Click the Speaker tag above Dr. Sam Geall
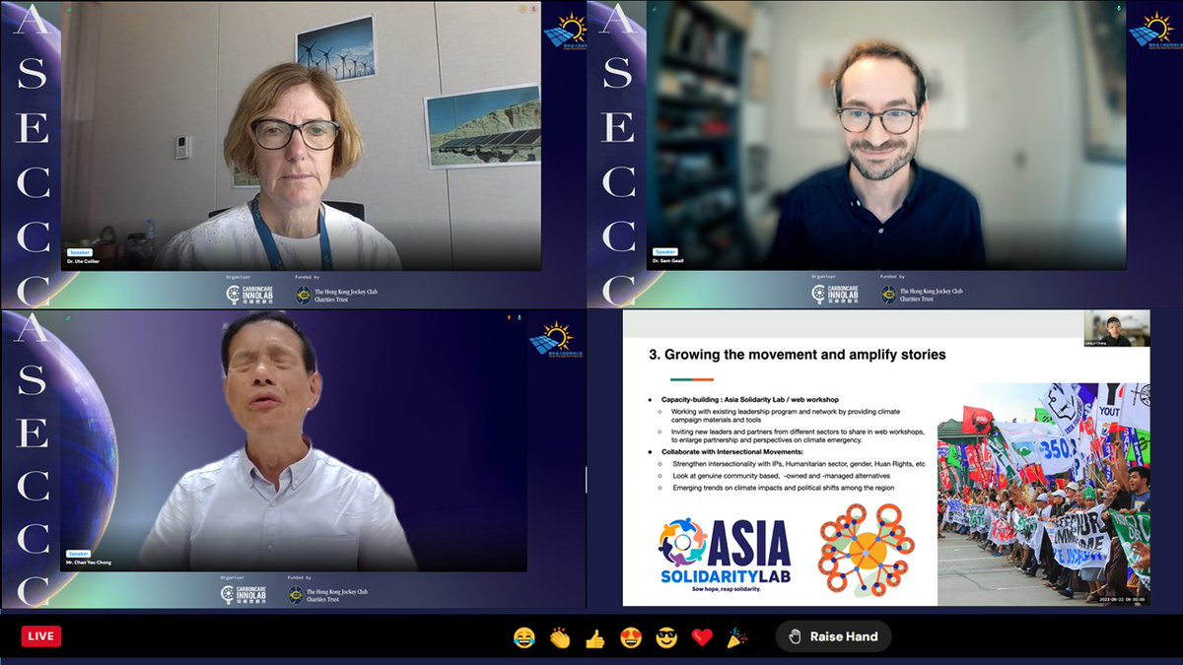Screen dimensions: 1183x665 tap(665, 252)
